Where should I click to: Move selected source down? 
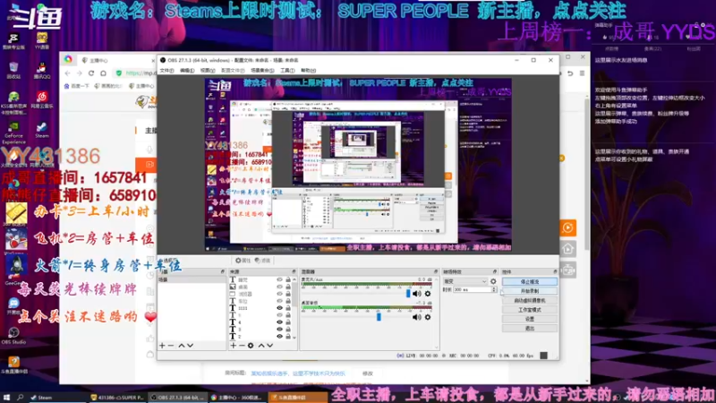point(270,346)
